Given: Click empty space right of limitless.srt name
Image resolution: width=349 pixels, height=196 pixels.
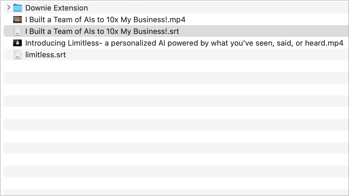Looking at the screenshot, I should (x=207, y=55).
